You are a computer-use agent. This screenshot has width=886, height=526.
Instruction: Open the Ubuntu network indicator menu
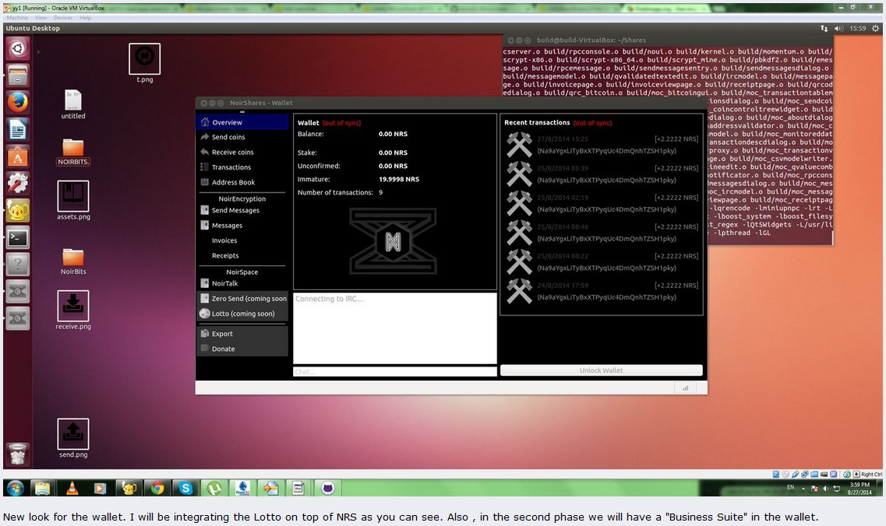point(824,28)
